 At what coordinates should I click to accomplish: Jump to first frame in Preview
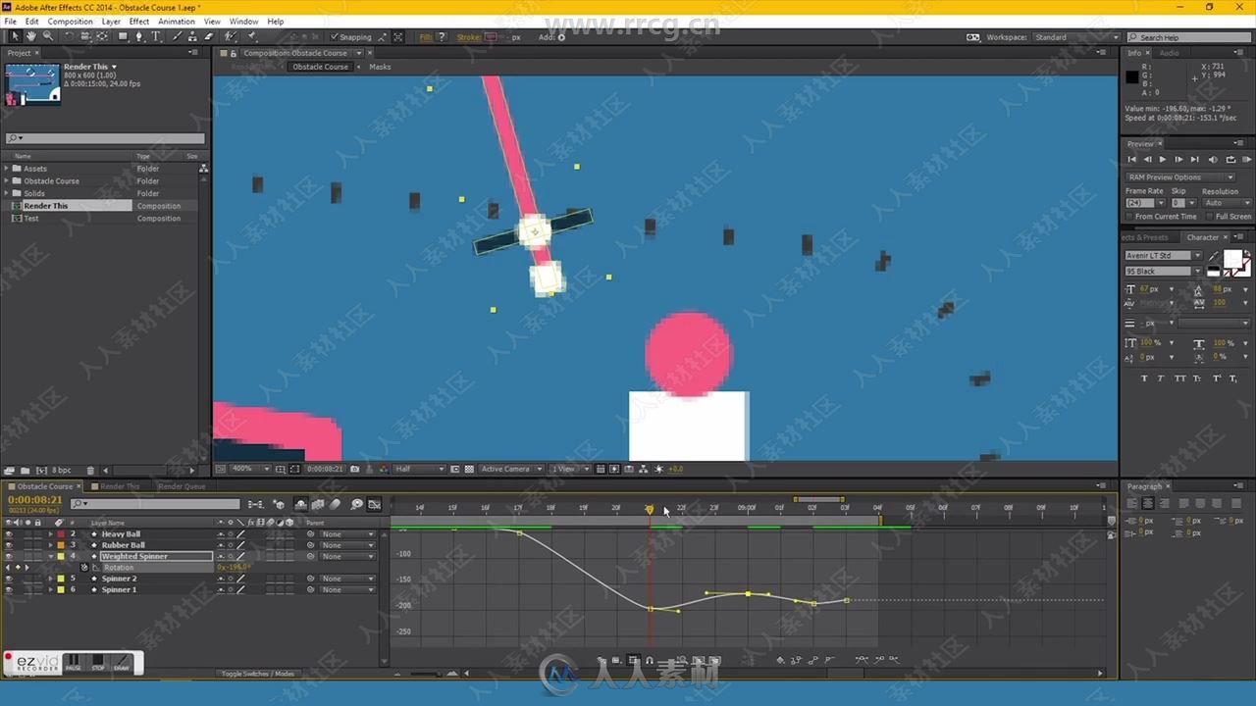(x=1131, y=159)
